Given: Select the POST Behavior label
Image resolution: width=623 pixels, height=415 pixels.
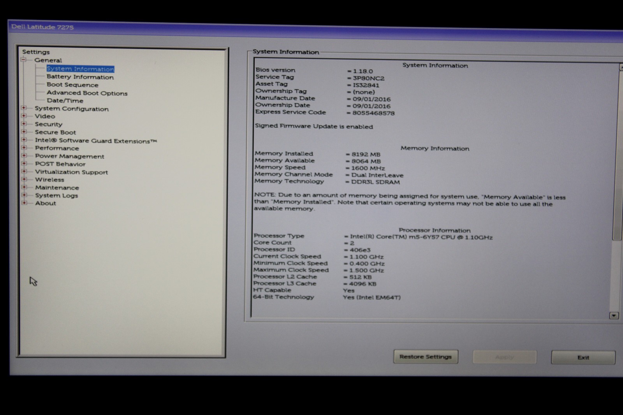Looking at the screenshot, I should click(60, 164).
